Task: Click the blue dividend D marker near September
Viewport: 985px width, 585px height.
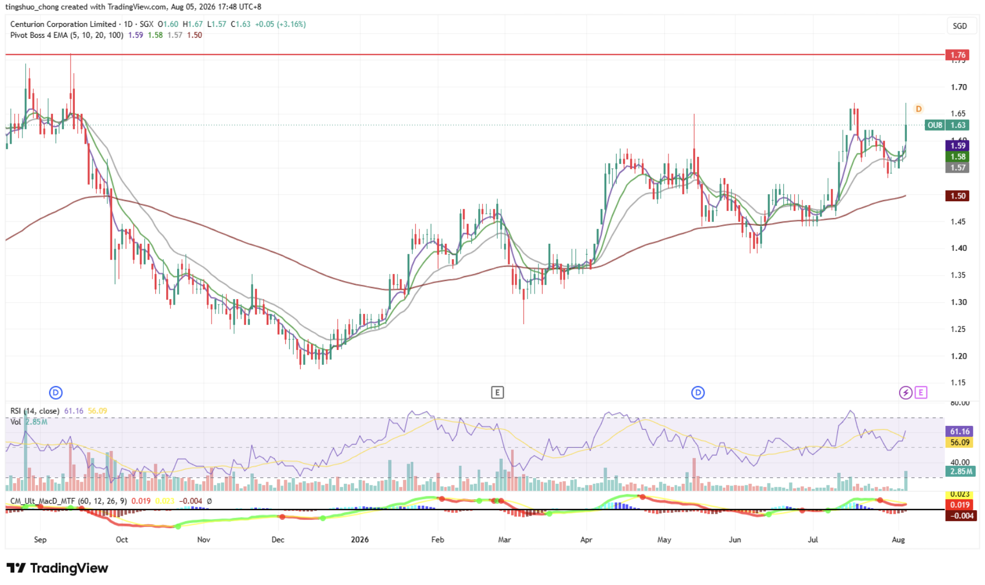Action: pos(56,393)
